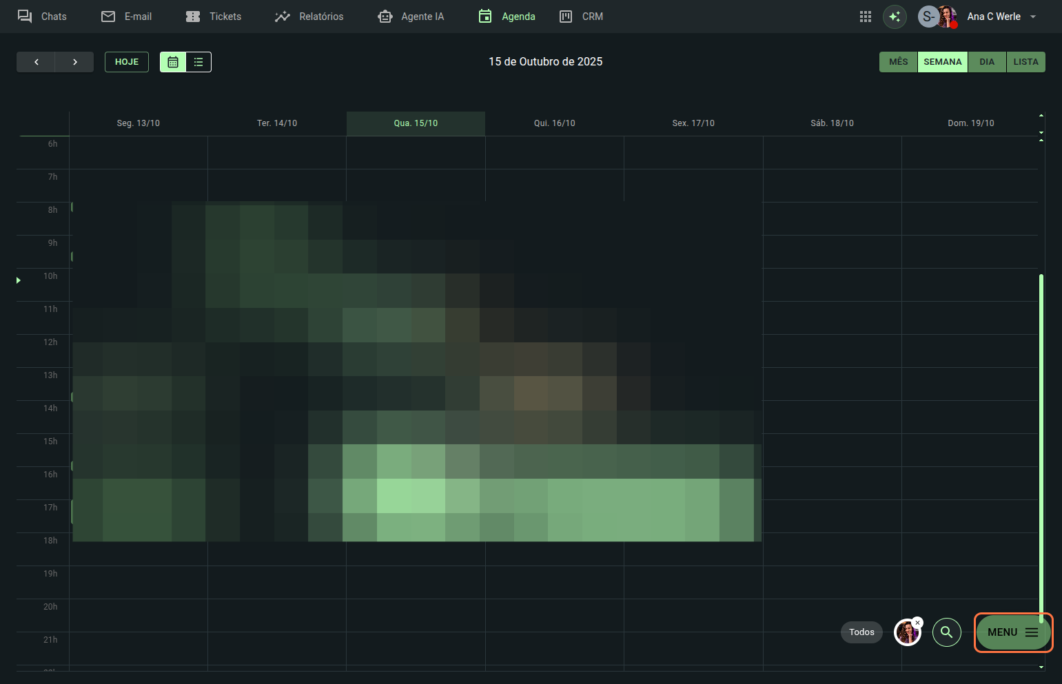Click the AI sparkle assistant icon
The image size is (1062, 684).
895,17
